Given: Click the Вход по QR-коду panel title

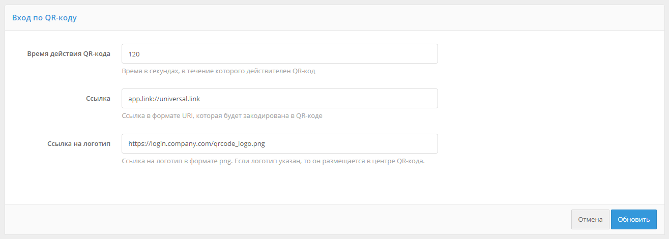Looking at the screenshot, I should pos(44,18).
